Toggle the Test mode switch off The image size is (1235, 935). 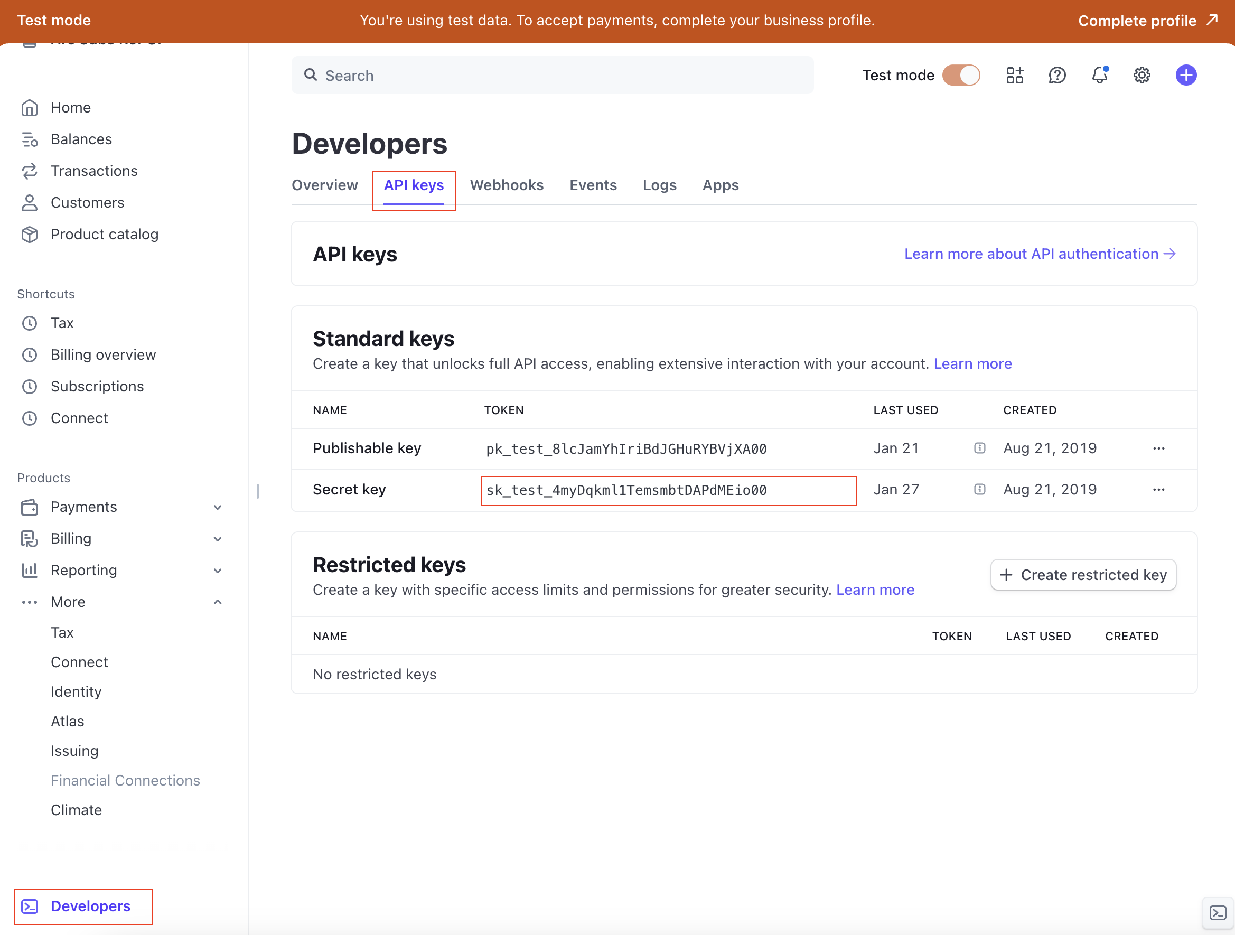pos(961,76)
